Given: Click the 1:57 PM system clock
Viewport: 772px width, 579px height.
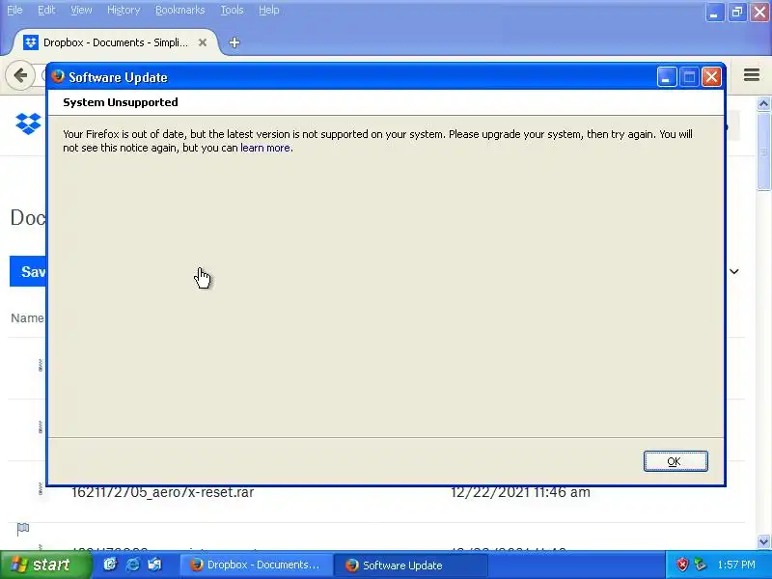Looking at the screenshot, I should [x=736, y=565].
